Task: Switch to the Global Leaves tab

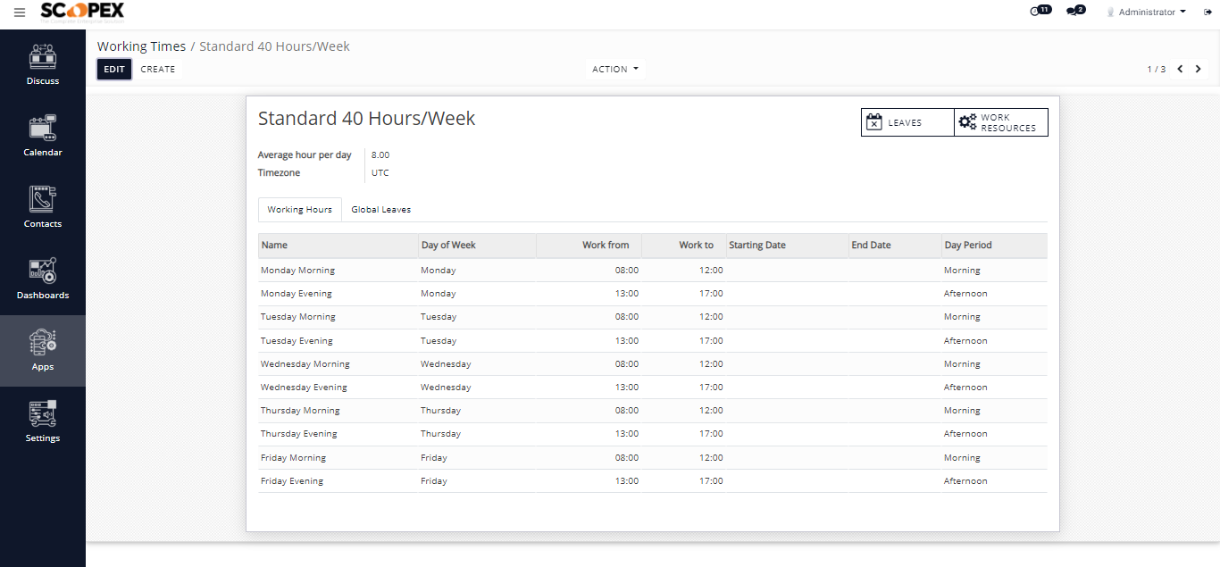Action: [x=381, y=209]
